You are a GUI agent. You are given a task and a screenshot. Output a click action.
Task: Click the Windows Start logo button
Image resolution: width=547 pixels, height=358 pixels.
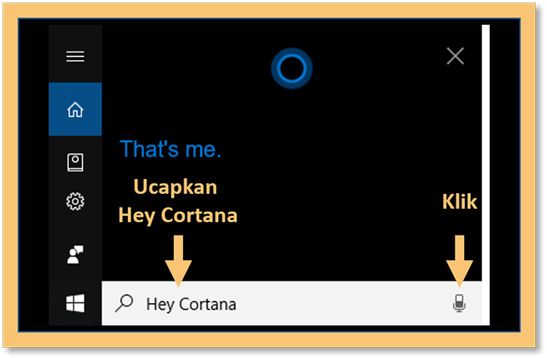(x=75, y=303)
